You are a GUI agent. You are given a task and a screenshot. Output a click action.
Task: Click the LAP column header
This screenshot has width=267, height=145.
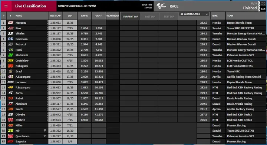click(70, 16)
